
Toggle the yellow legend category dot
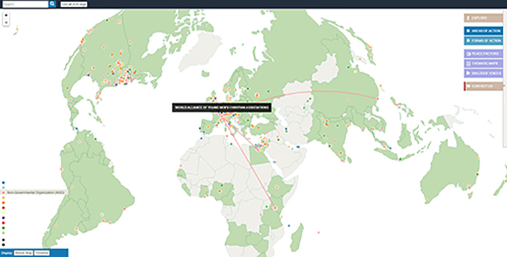point(3,213)
